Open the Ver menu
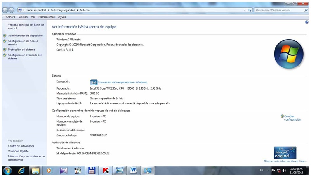The width and height of the screenshot is (311, 178). click(33, 17)
